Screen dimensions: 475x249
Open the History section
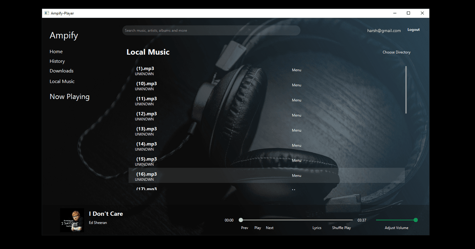57,61
